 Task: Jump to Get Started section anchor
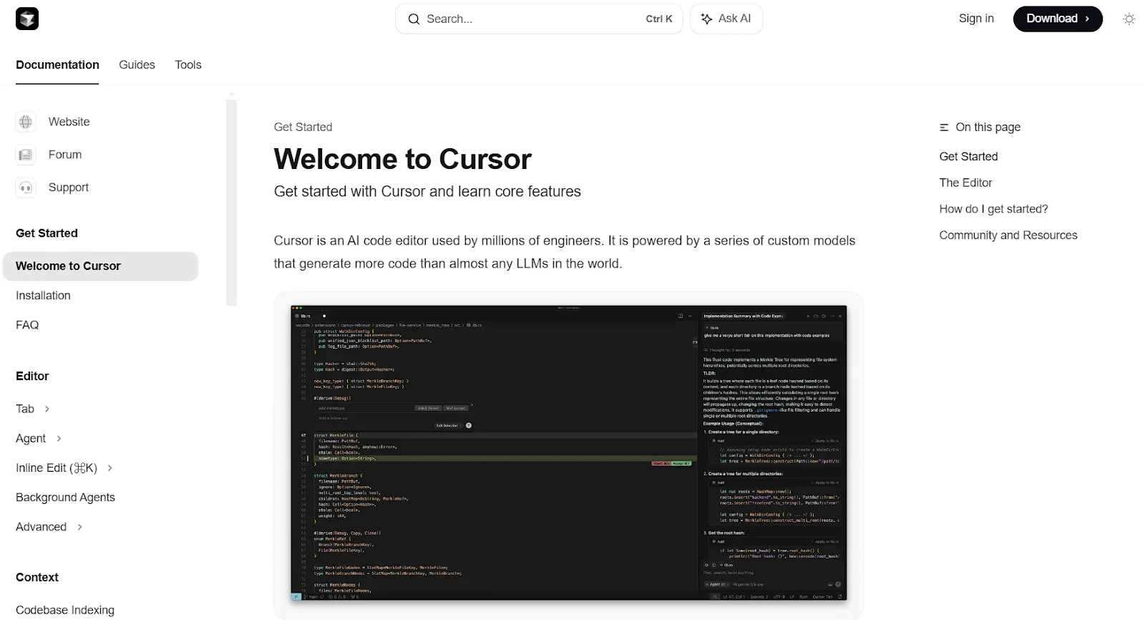click(x=968, y=157)
